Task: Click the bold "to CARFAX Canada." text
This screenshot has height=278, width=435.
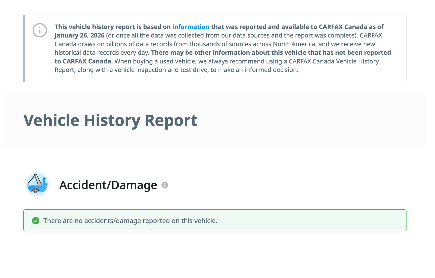Action: tap(84, 61)
